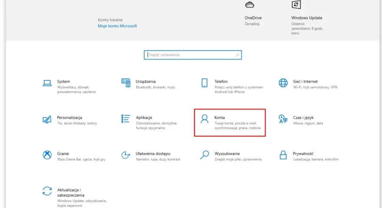Open Aktualizacja i zabezpieczenia title
Image resolution: width=382 pixels, height=208 pixels.
[x=71, y=192]
